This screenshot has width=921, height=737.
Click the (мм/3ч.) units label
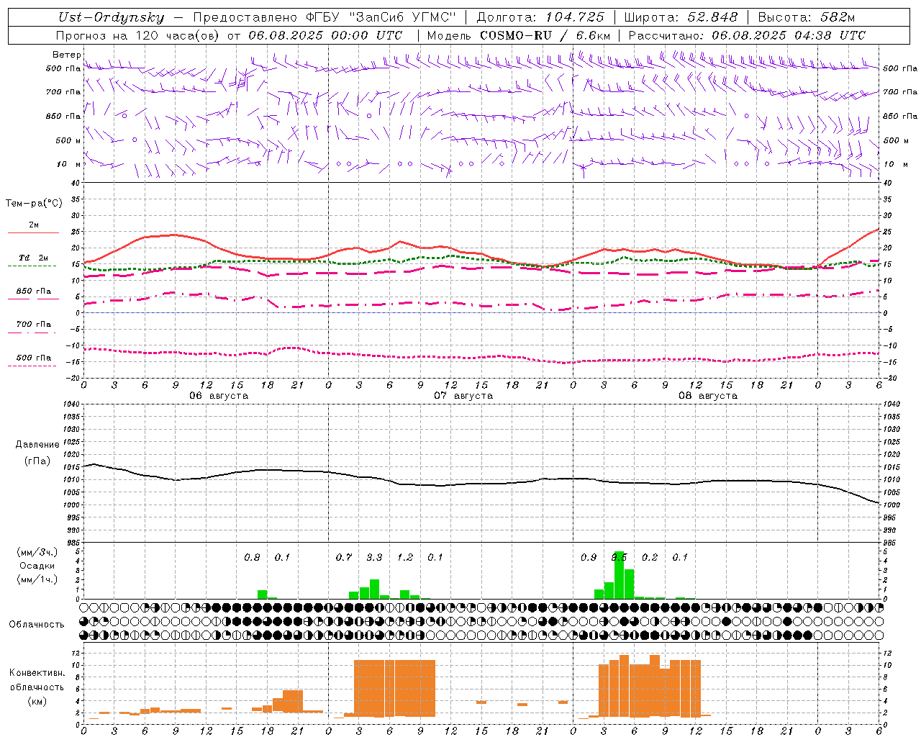tap(37, 552)
